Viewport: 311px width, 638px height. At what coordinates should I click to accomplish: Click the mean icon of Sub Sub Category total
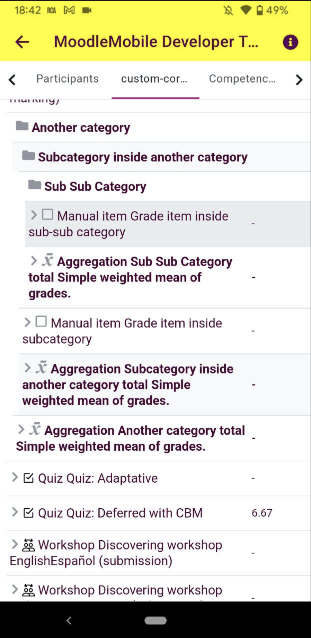pos(48,260)
